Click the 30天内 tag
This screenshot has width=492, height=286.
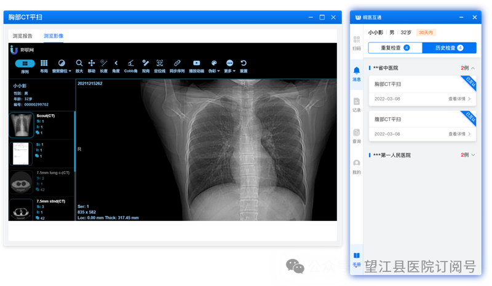tap(426, 33)
